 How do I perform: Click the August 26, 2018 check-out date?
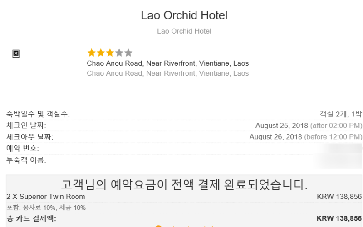[x=275, y=137]
